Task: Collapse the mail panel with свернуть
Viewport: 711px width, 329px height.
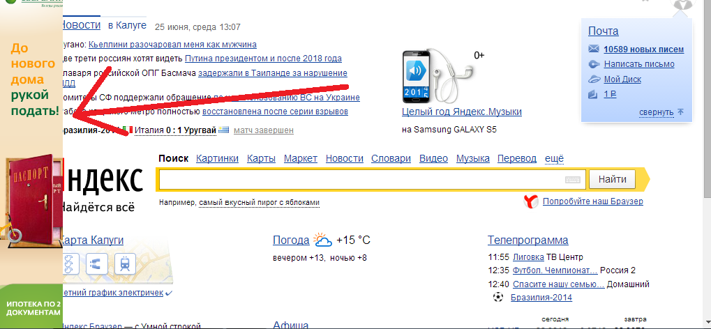Action: coord(656,112)
